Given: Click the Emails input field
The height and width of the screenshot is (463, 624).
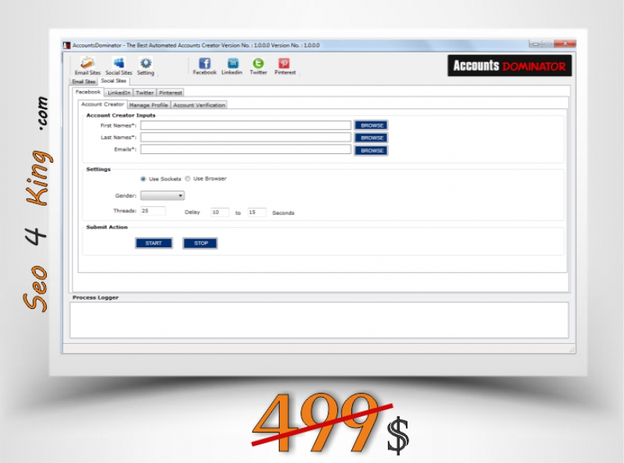Looking at the screenshot, I should pos(245,149).
